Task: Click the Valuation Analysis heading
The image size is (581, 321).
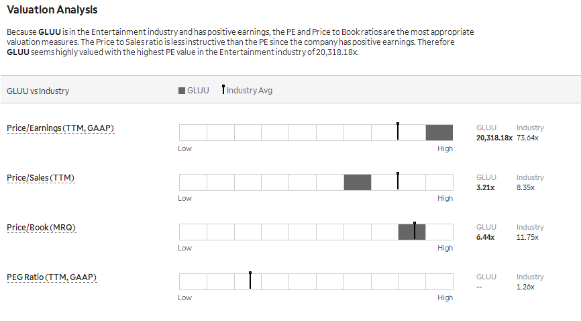Action: 52,10
